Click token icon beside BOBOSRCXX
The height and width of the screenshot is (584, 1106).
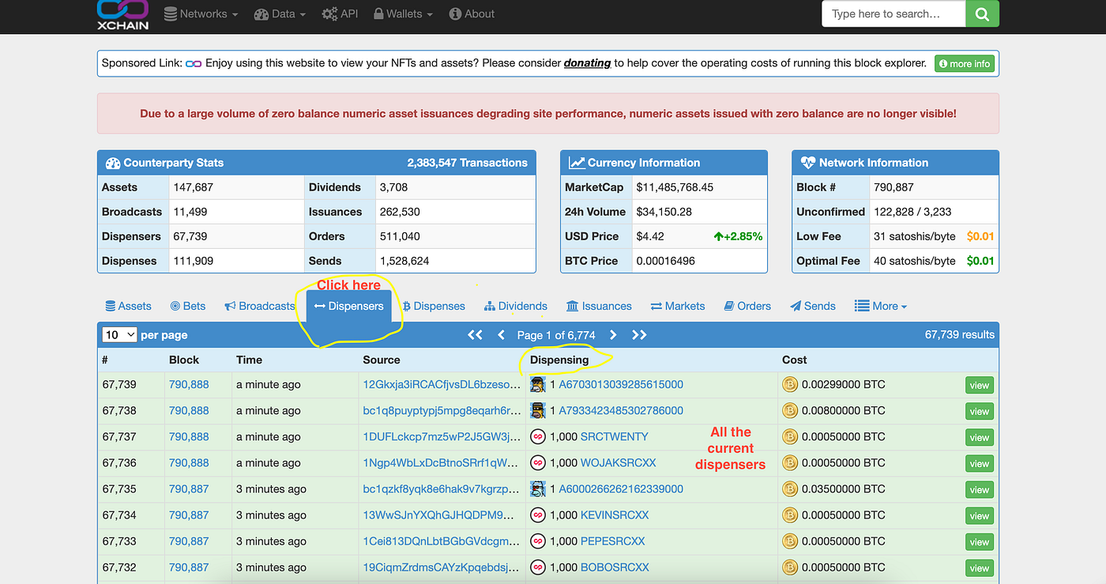(x=538, y=567)
